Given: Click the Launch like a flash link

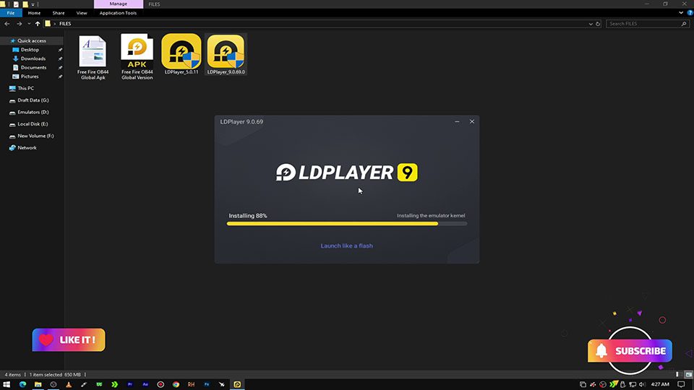Looking at the screenshot, I should point(346,246).
